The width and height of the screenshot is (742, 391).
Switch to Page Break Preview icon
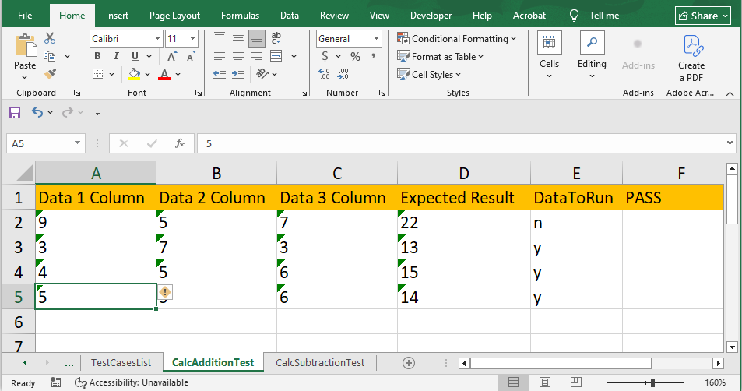(x=576, y=382)
